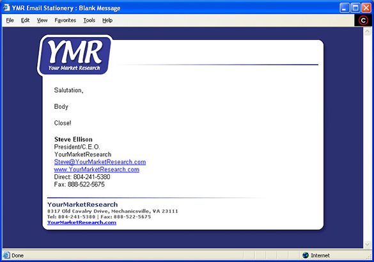Click Steve@YourMarketResearch.com email link
The width and height of the screenshot is (374, 262).
pyautogui.click(x=100, y=162)
